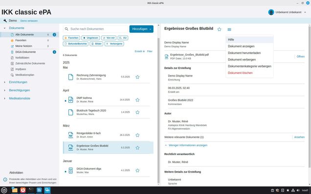Screen dimensions: 311x194
Task: Choose Dokumentenkategorie verbergen menu entry
Action: coord(249,66)
